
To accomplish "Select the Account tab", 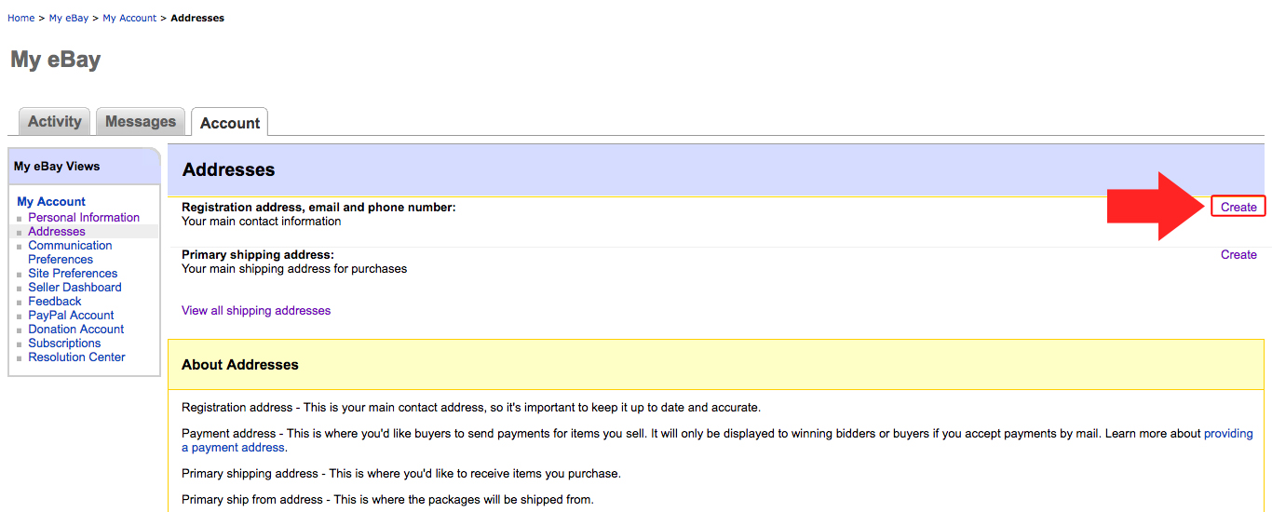I will click(230, 123).
